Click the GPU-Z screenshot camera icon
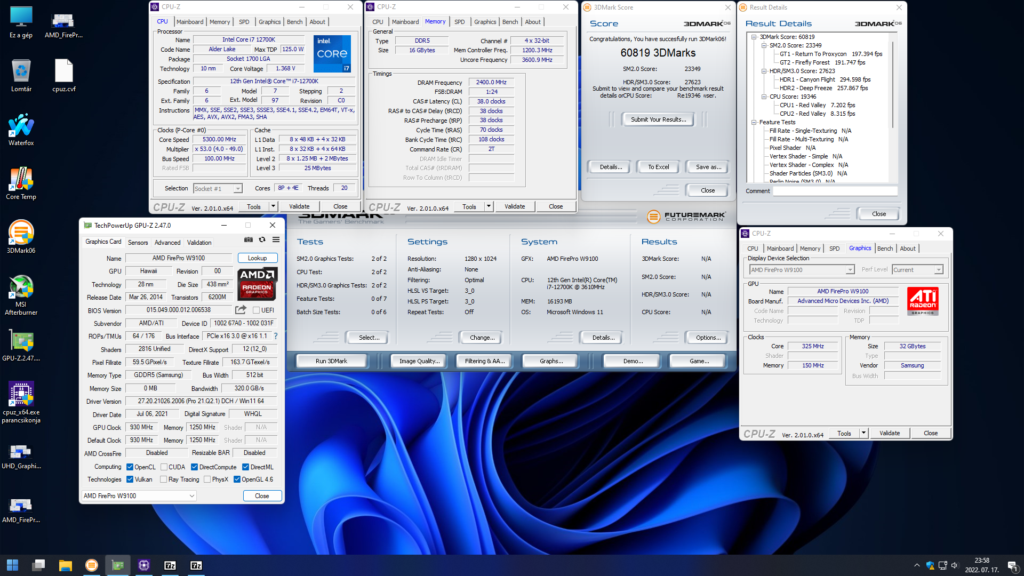 pos(249,240)
